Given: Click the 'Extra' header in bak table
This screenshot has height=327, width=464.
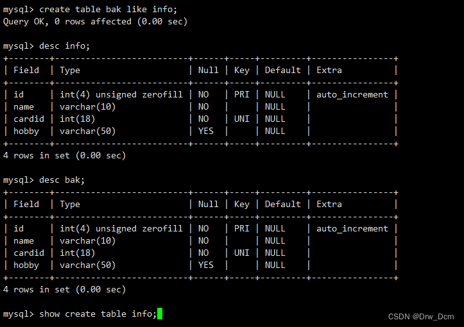Looking at the screenshot, I should tap(329, 205).
